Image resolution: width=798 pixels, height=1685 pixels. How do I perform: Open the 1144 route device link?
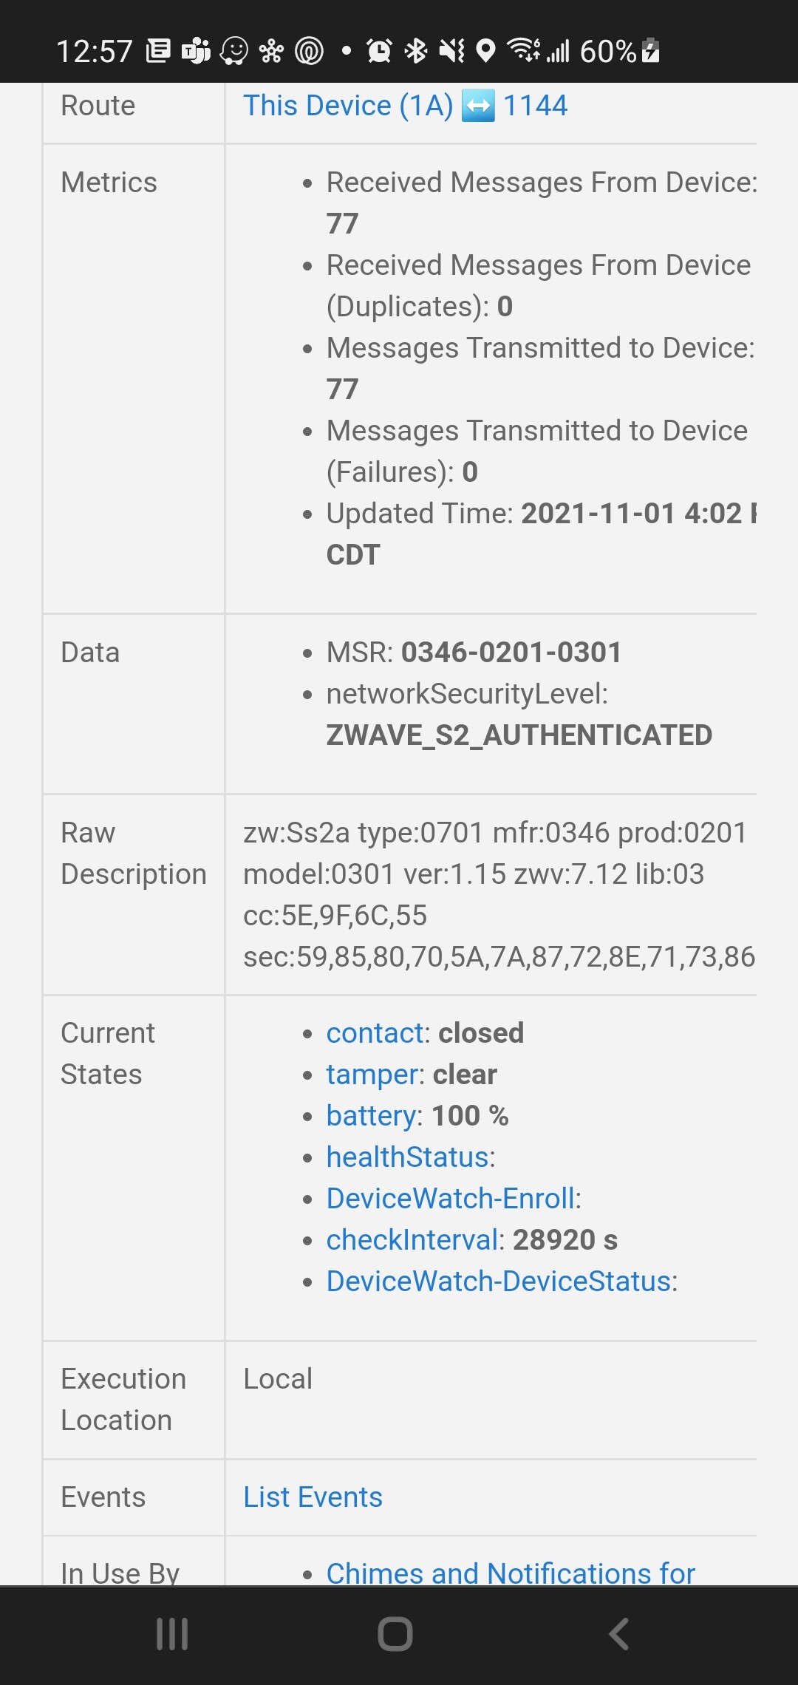pyautogui.click(x=535, y=106)
